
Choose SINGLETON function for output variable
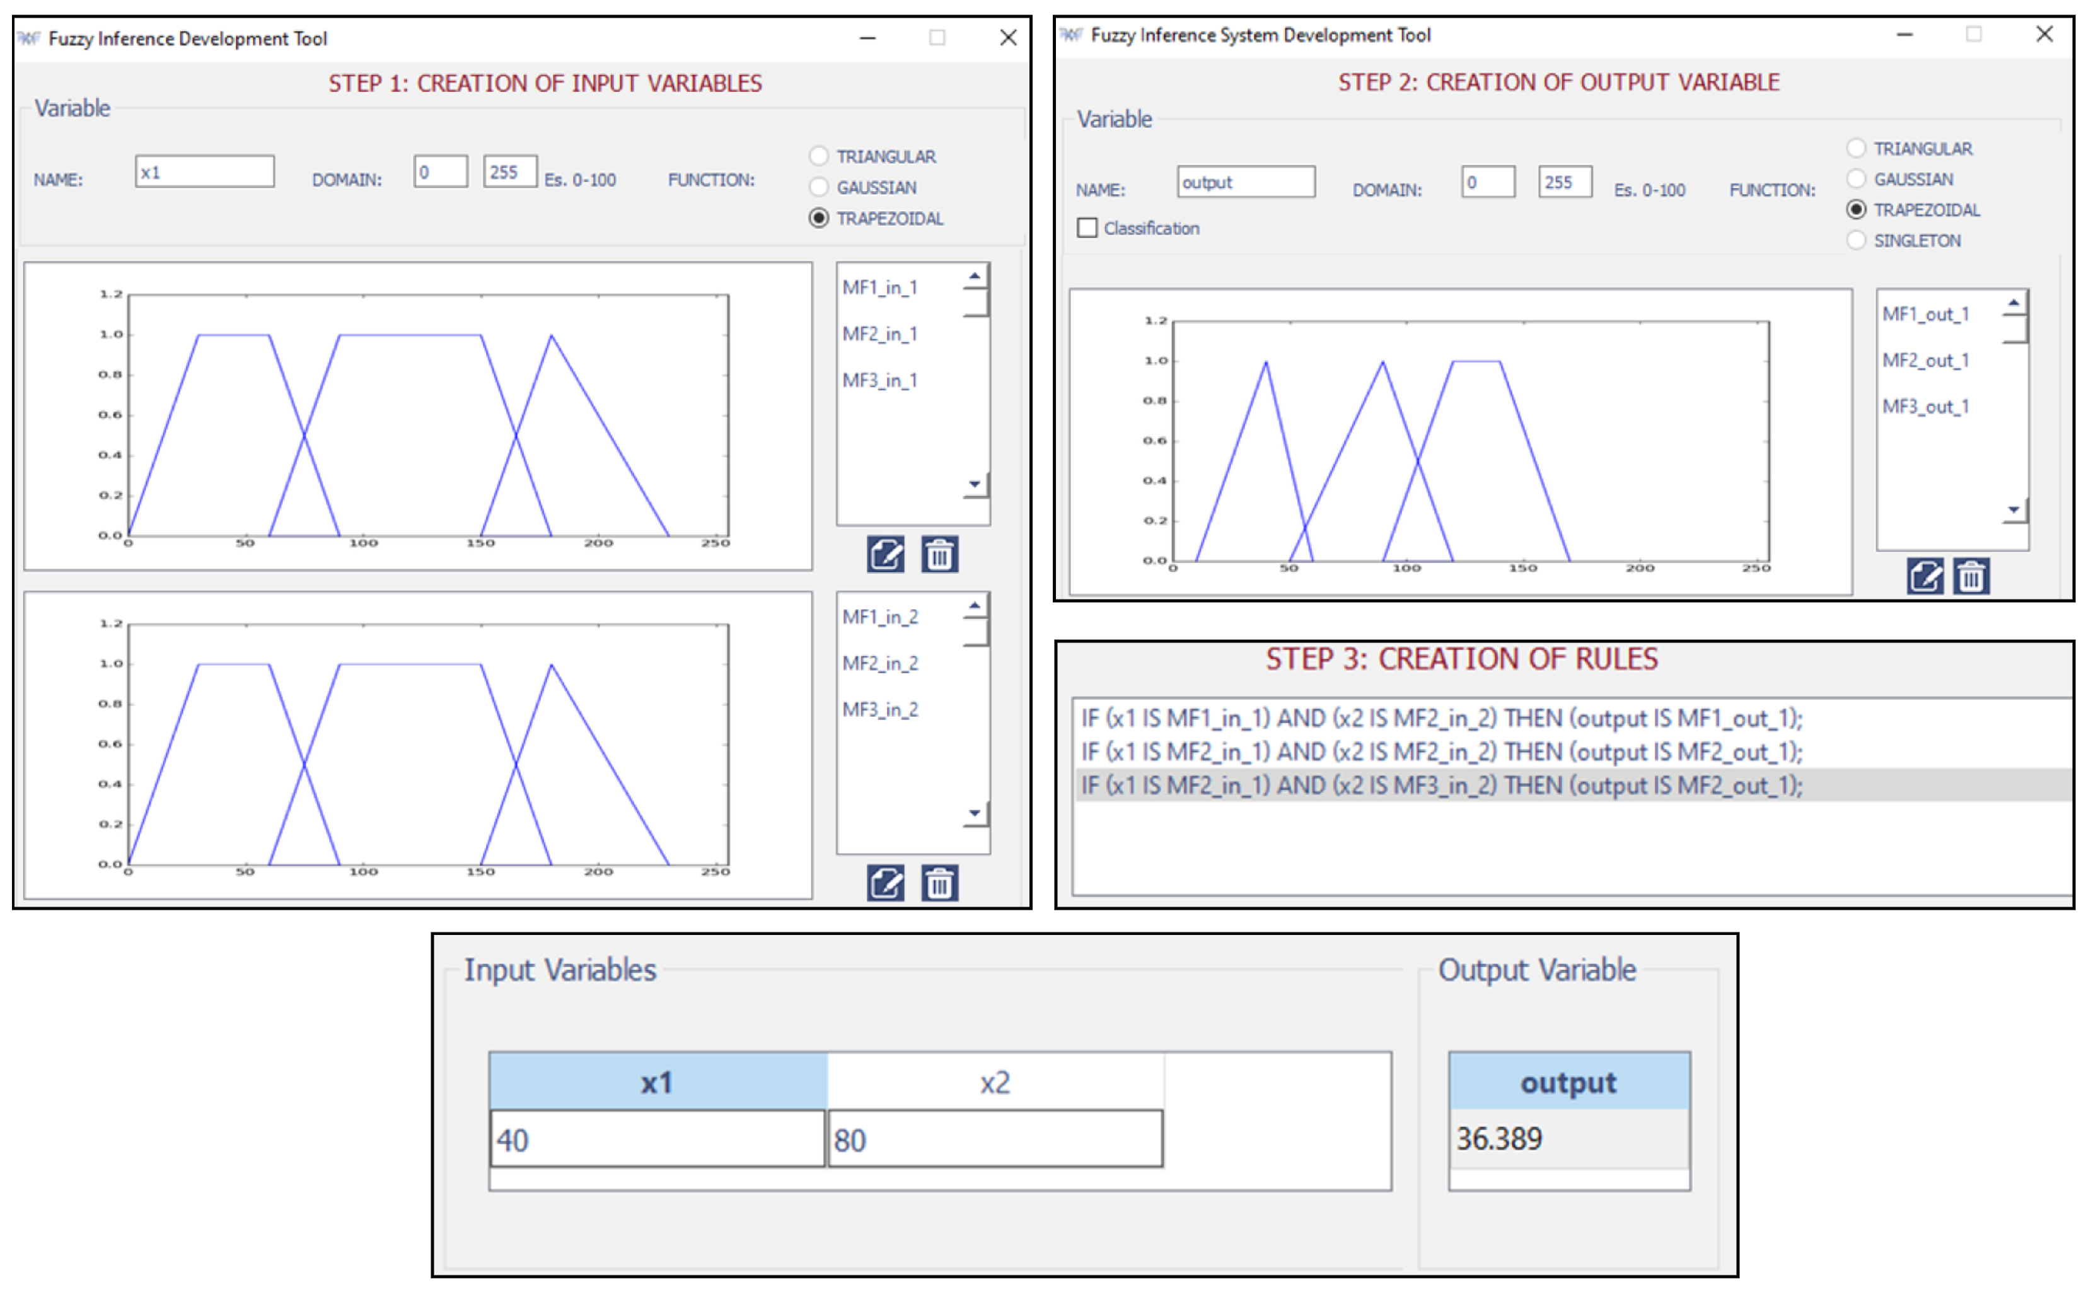pos(1856,241)
